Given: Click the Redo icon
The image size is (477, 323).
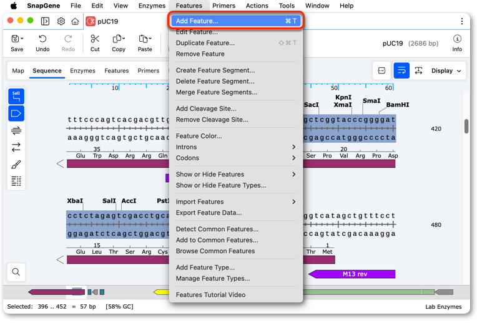Looking at the screenshot, I should (68, 39).
